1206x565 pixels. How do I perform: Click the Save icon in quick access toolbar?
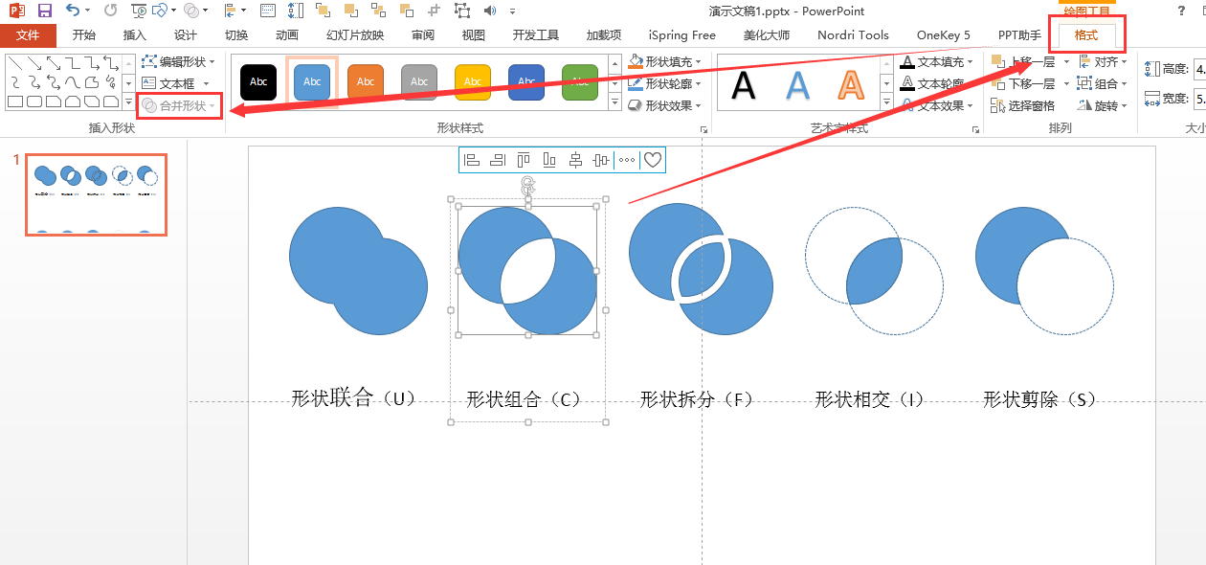(x=44, y=11)
